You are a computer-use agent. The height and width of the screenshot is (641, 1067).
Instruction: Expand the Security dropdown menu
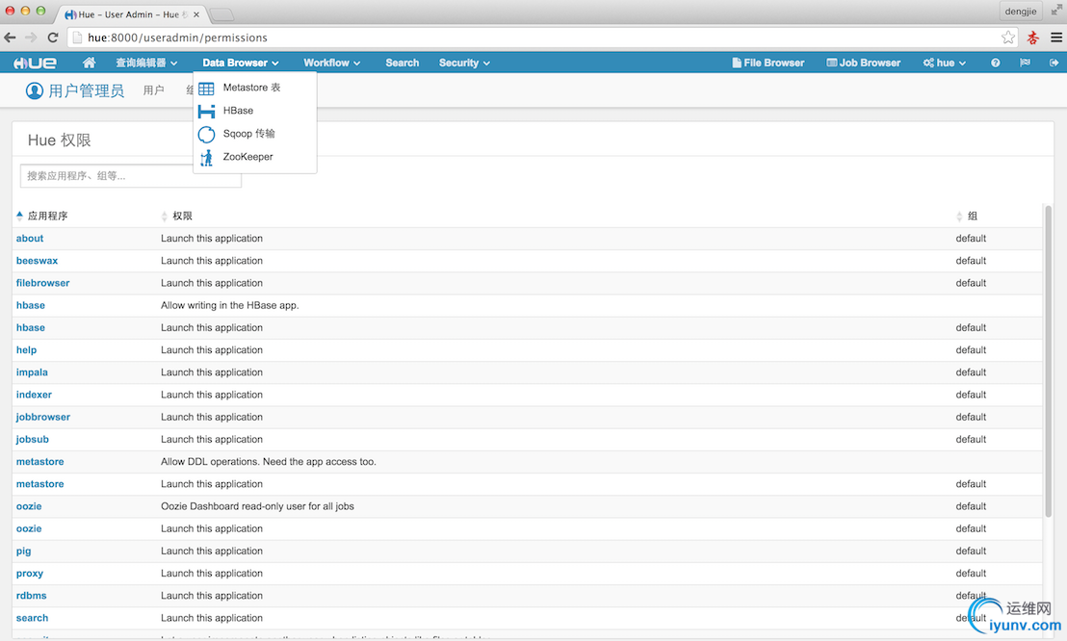pyautogui.click(x=464, y=63)
